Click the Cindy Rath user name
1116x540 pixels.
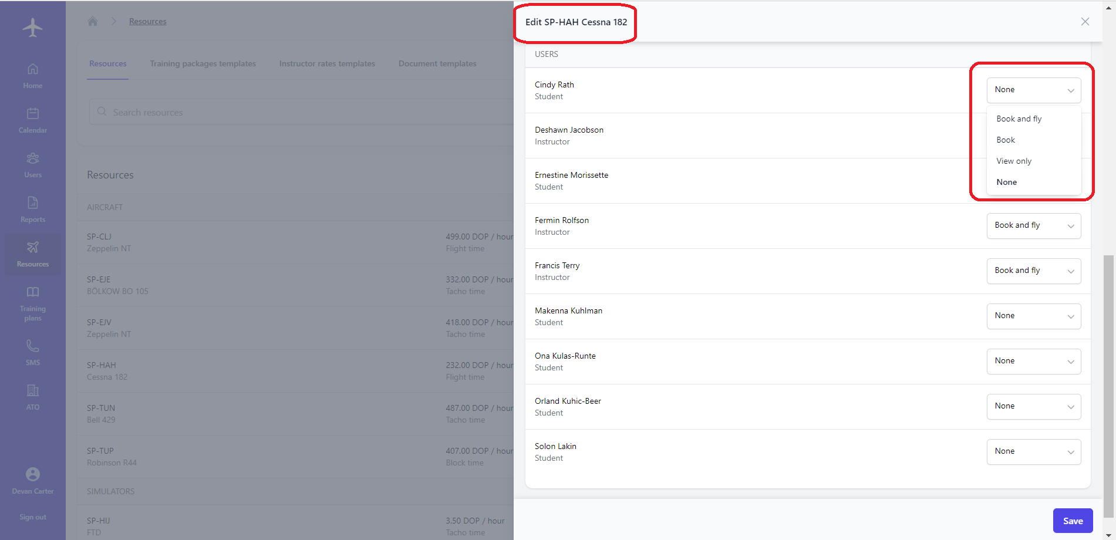coord(554,85)
